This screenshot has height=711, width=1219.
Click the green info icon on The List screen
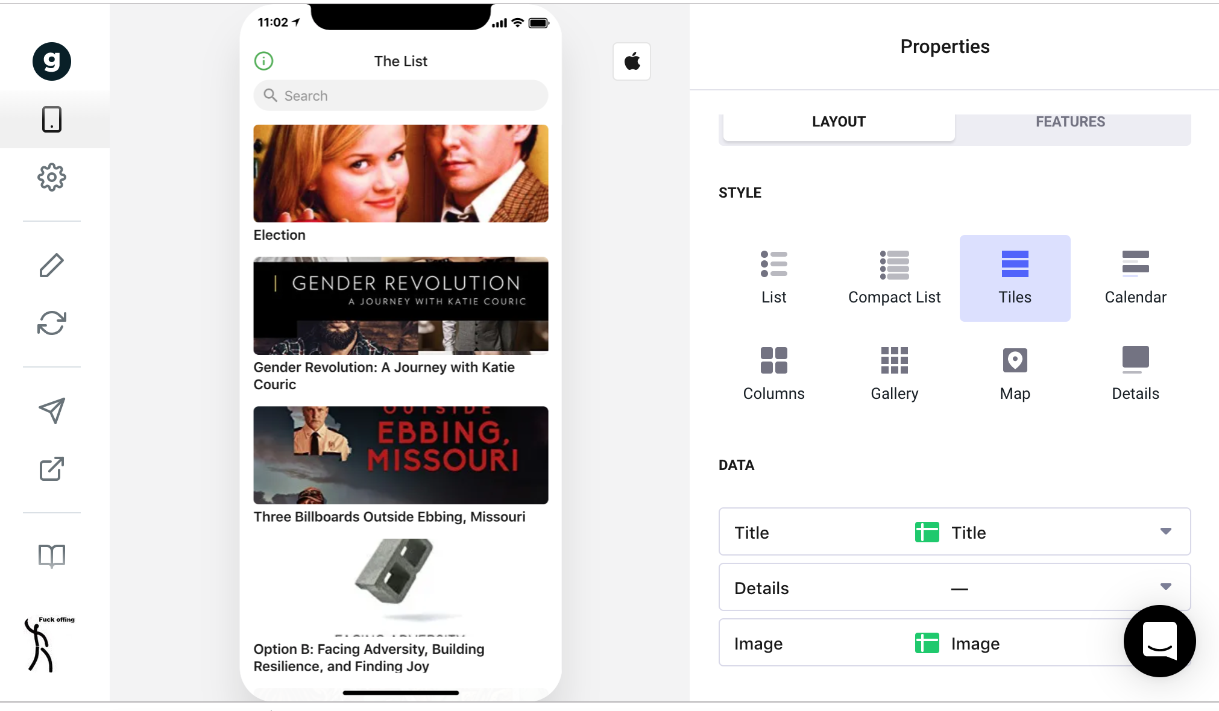[x=263, y=61]
